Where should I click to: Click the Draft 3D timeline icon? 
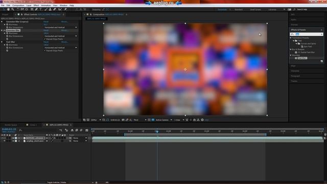[66, 130]
